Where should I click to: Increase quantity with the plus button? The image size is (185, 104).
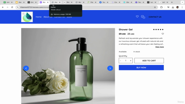pyautogui.click(x=131, y=61)
